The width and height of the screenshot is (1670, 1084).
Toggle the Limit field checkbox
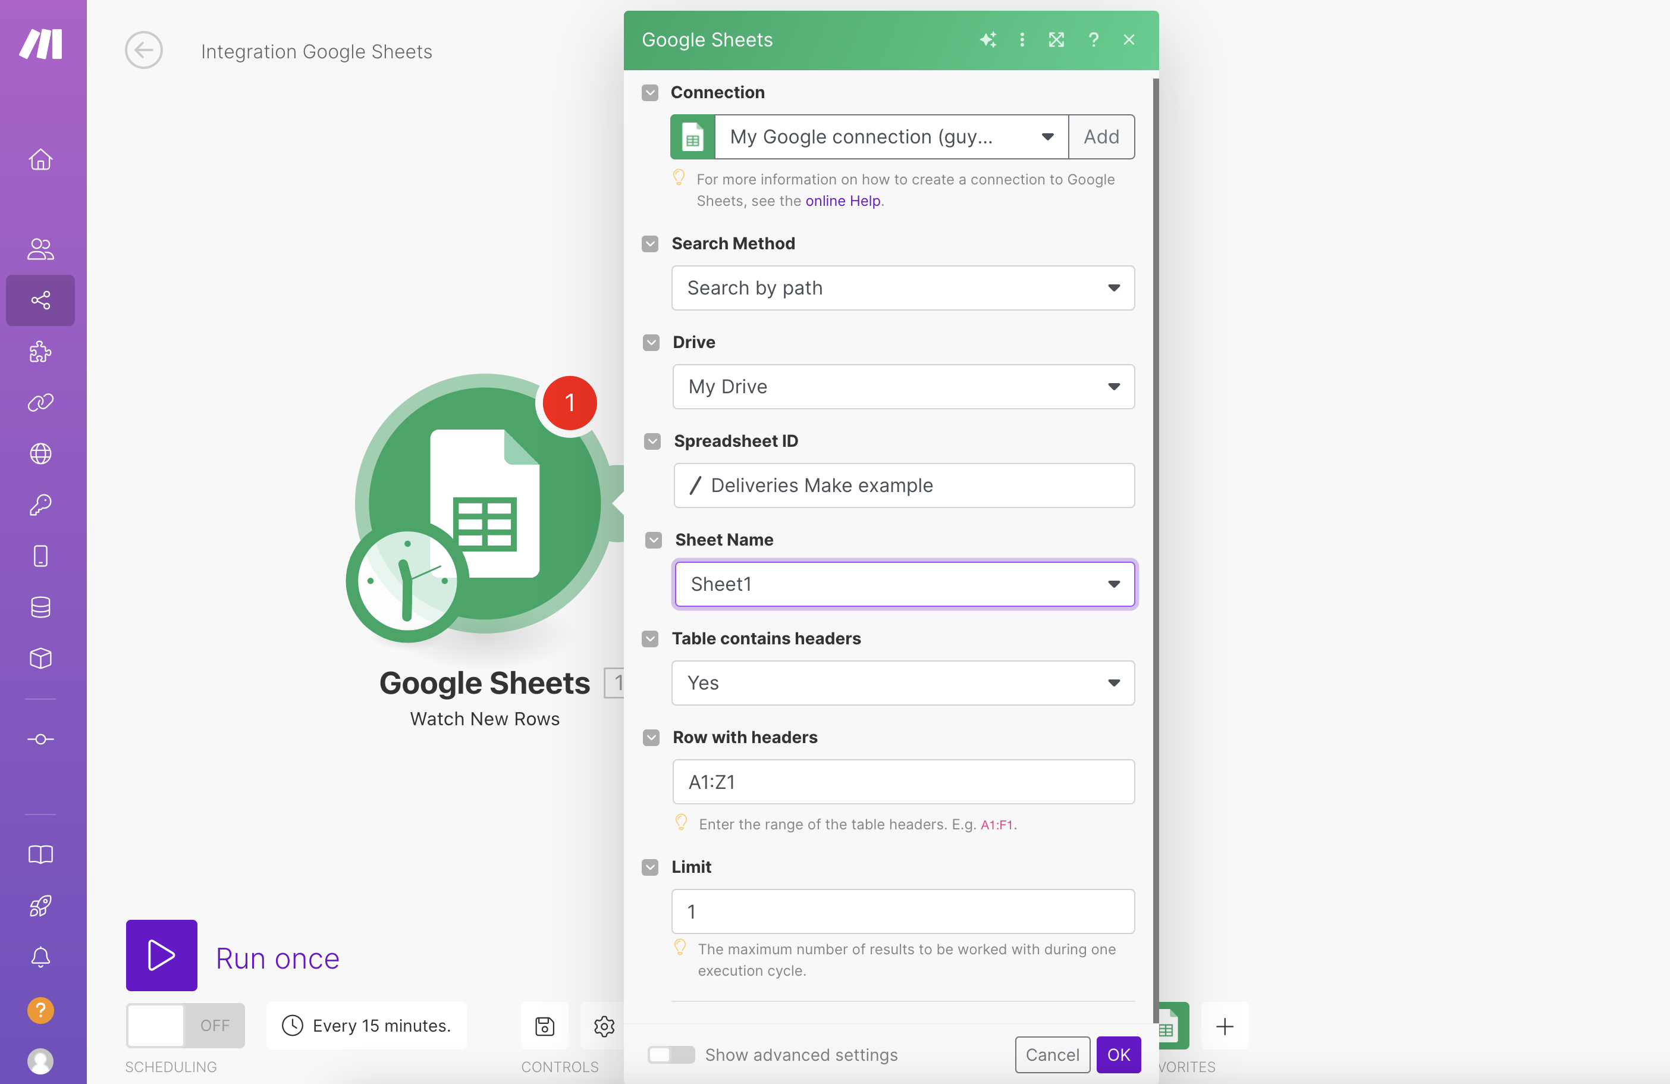(x=650, y=867)
